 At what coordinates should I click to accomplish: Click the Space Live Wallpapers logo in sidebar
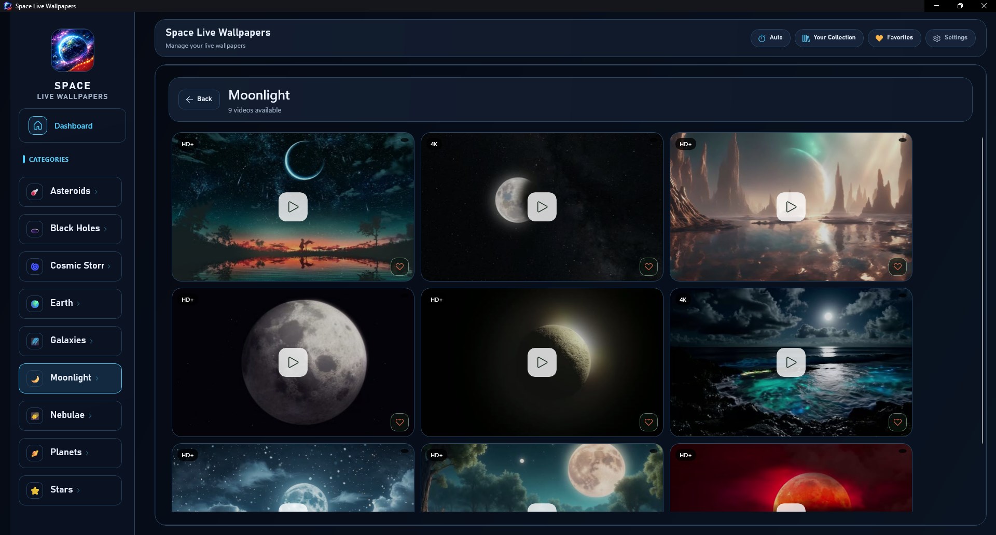click(73, 50)
